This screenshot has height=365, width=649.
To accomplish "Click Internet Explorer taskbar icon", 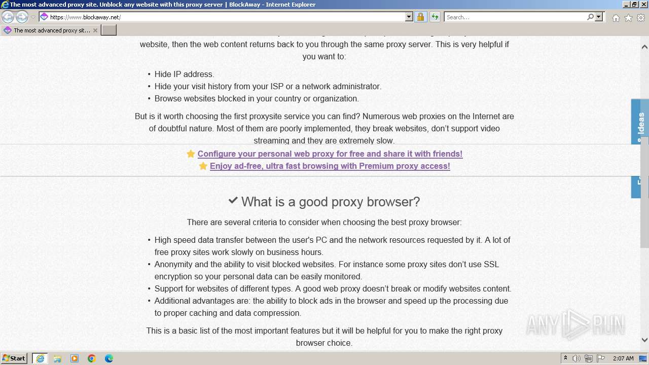I will tap(40, 358).
